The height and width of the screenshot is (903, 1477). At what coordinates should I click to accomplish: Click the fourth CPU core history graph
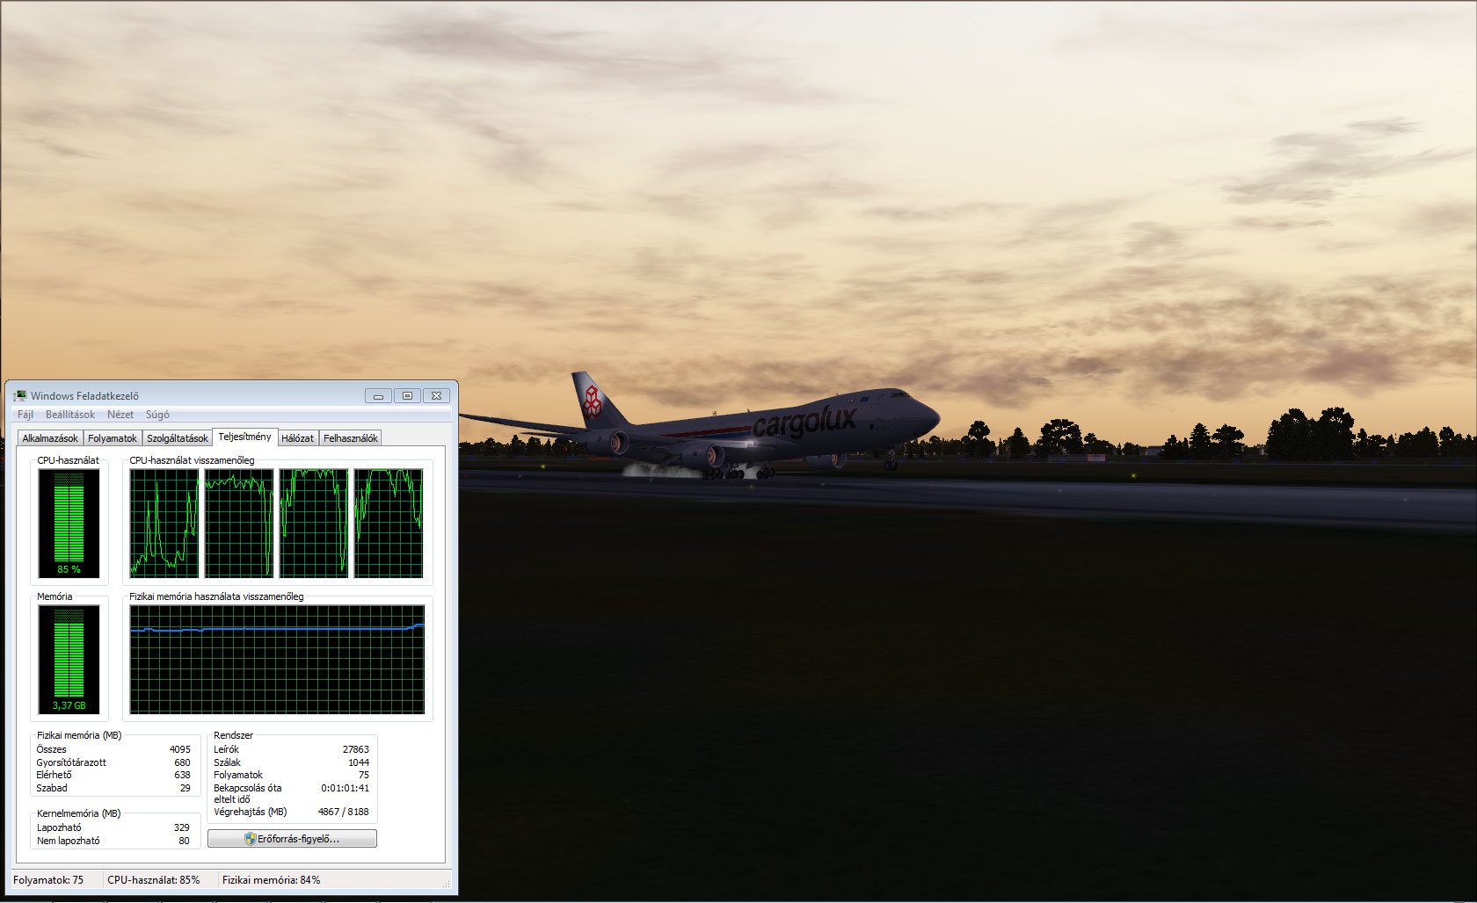point(389,524)
